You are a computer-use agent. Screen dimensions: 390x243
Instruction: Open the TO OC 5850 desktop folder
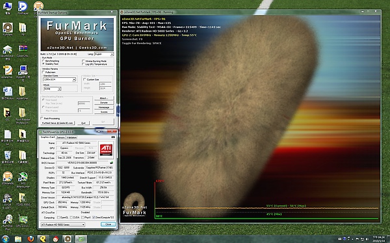point(23,200)
